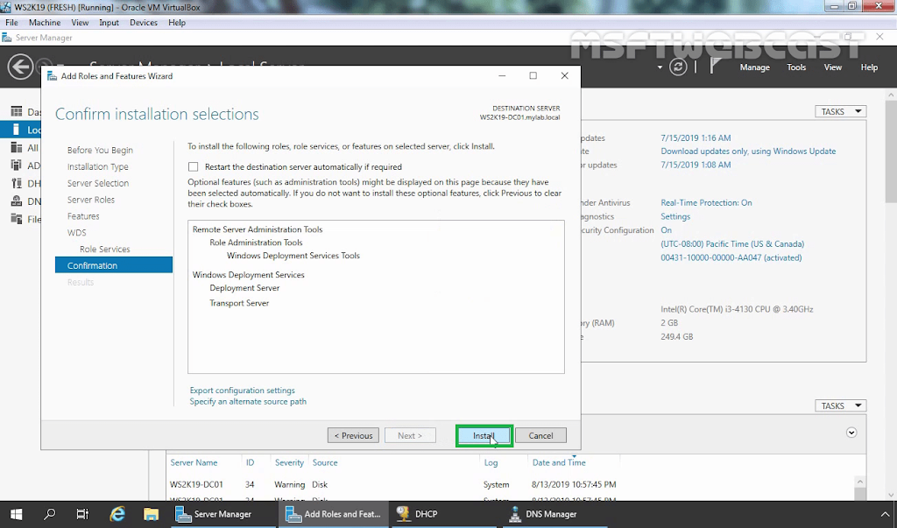Go to the Features wizard step

pyautogui.click(x=83, y=216)
